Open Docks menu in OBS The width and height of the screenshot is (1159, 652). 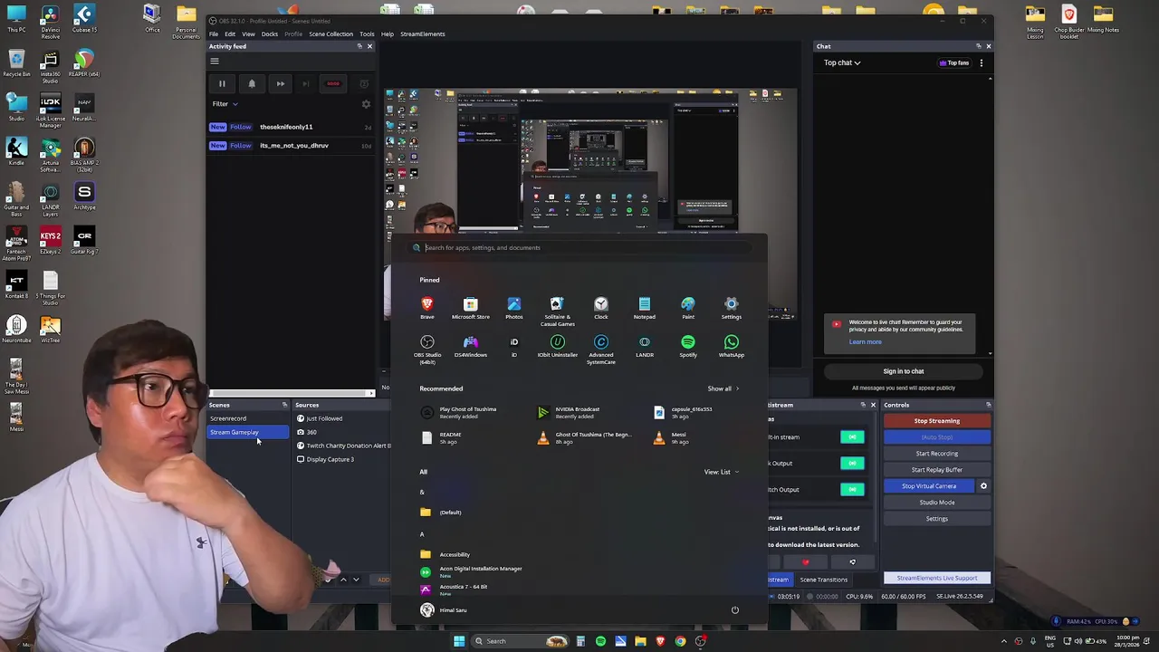coord(270,34)
